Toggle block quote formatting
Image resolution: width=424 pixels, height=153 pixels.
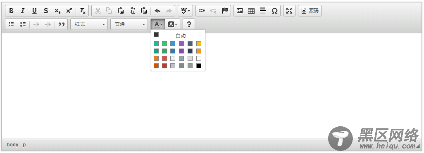[62, 24]
